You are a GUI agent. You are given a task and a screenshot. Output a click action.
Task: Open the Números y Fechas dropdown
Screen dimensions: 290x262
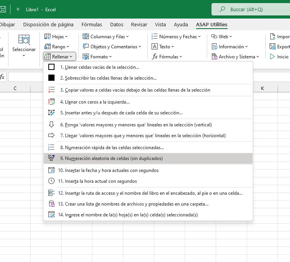(176, 37)
